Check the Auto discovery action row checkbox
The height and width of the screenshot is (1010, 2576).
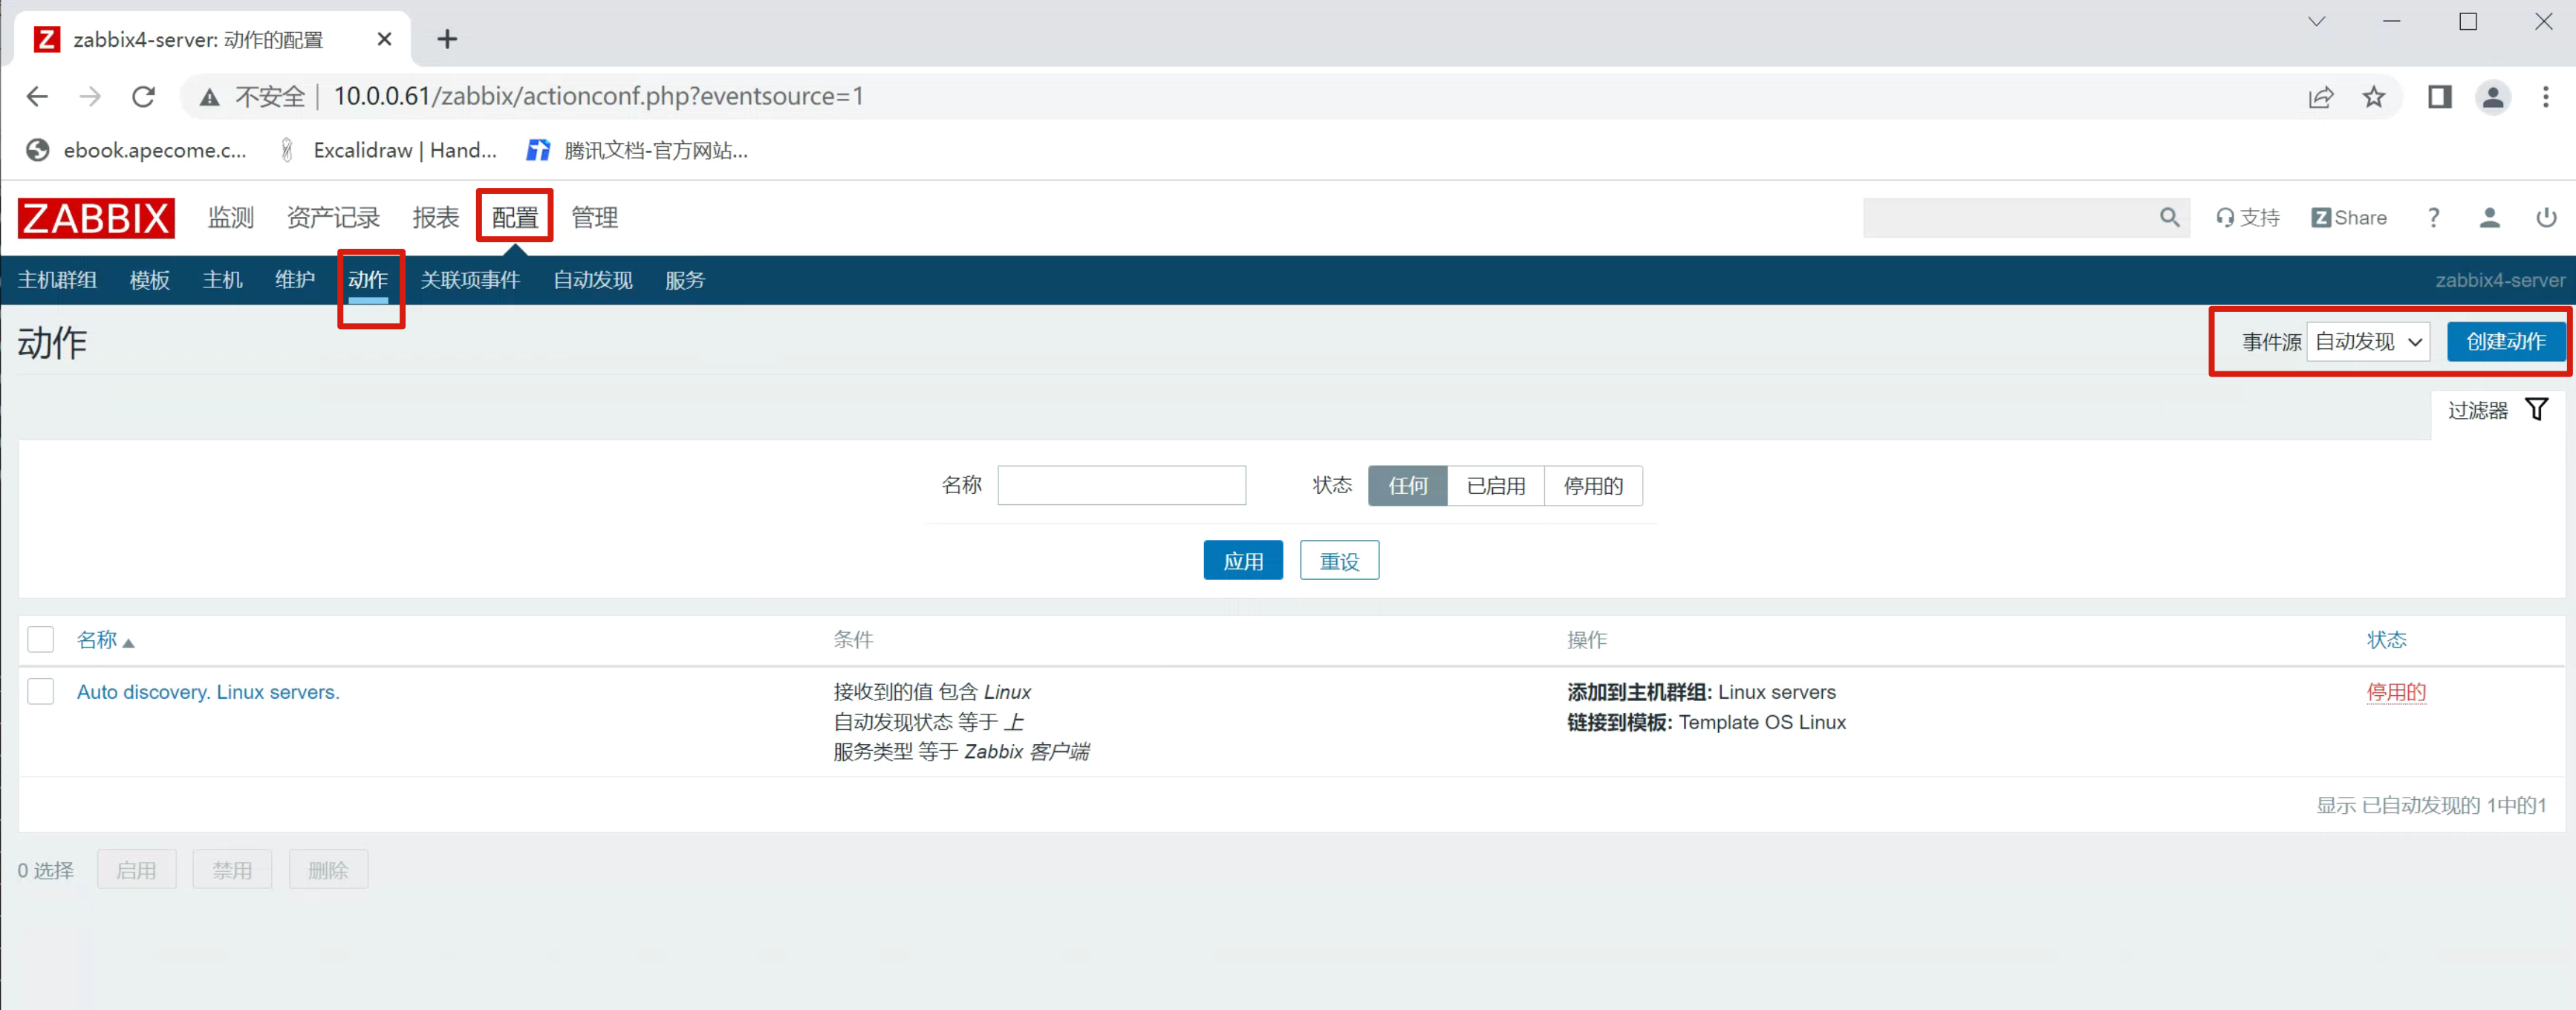tap(41, 691)
